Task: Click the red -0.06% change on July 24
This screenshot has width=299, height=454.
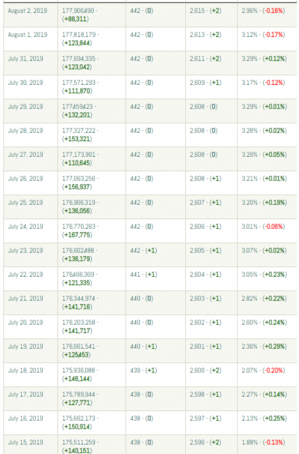Action: tap(274, 227)
